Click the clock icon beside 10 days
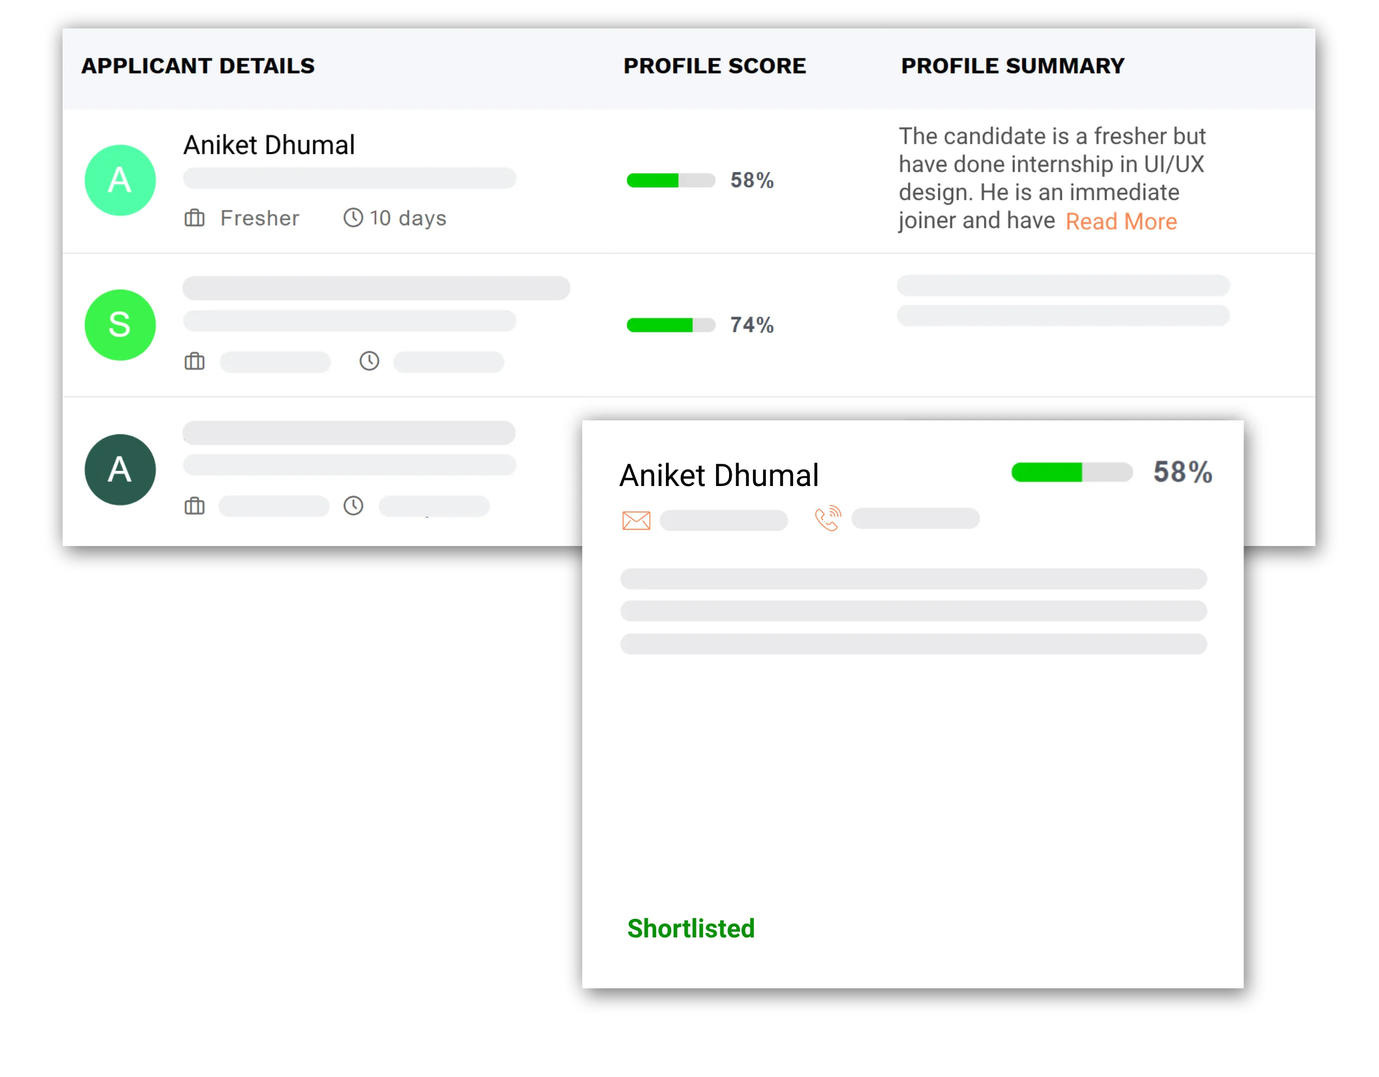This screenshot has width=1379, height=1077. click(x=353, y=218)
